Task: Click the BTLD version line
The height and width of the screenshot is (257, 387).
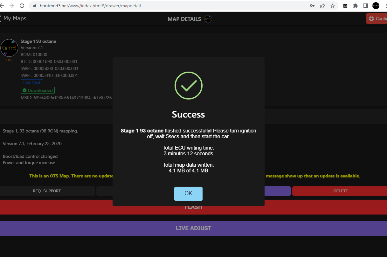Action: (x=49, y=61)
